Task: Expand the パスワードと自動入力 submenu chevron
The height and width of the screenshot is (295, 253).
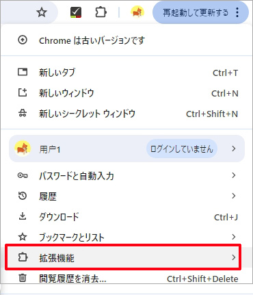Action: [x=234, y=175]
